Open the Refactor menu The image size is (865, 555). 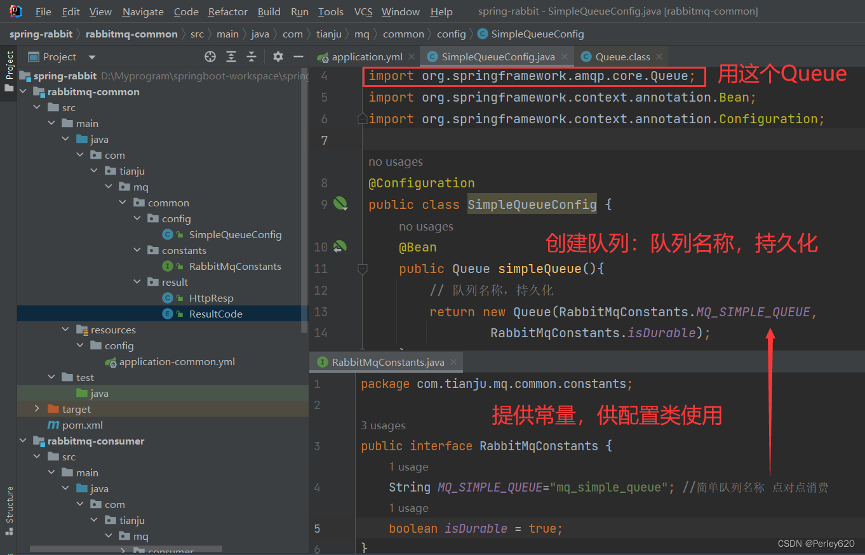[x=228, y=11]
